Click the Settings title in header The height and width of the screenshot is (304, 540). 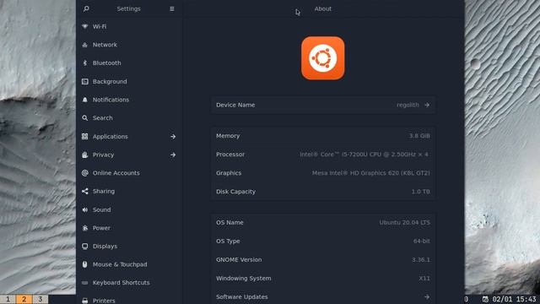(x=128, y=9)
